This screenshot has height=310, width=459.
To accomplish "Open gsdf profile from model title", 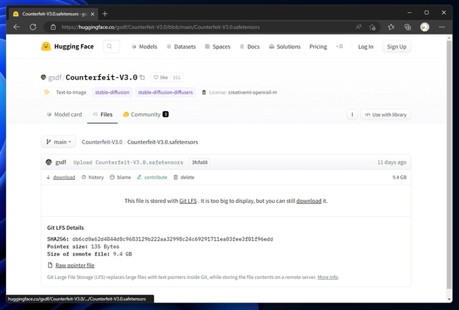I will point(55,77).
